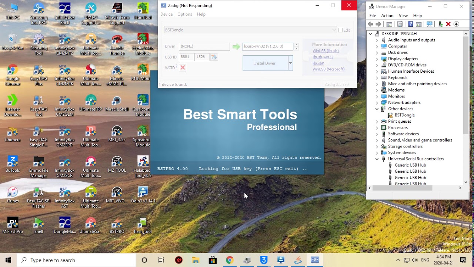Collapse Universal Serial Bus controllers category
Screen dimensions: 474x267
377,159
